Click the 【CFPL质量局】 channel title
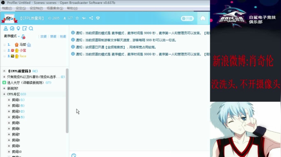 click(x=32, y=18)
